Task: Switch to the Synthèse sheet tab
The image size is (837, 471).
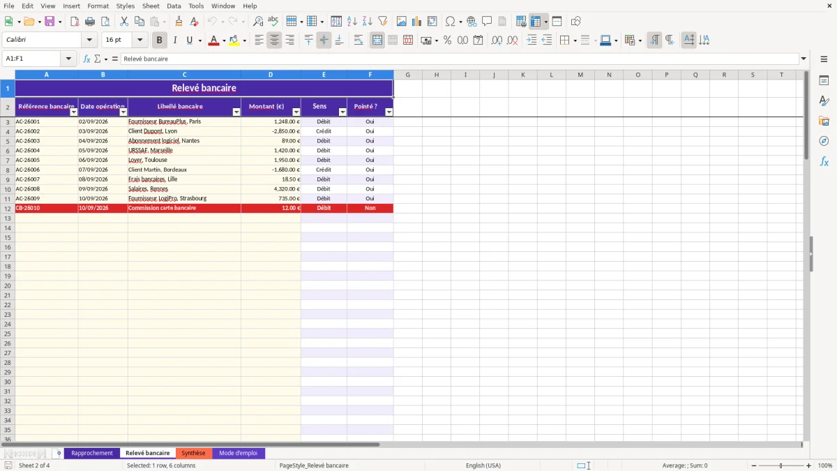Action: coord(193,454)
